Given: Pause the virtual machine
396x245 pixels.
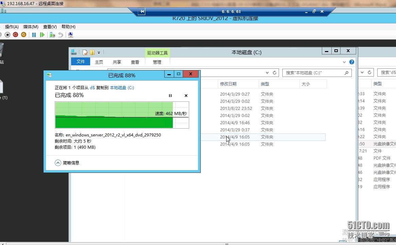Looking at the screenshot, I should click(x=34, y=35).
